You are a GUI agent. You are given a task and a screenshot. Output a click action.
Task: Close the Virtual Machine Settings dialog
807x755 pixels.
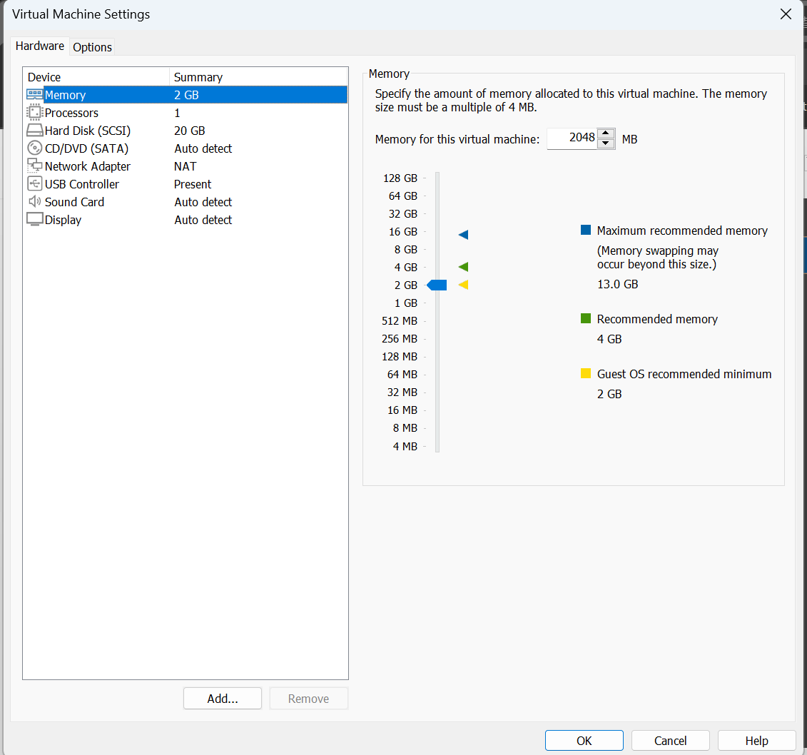[786, 14]
